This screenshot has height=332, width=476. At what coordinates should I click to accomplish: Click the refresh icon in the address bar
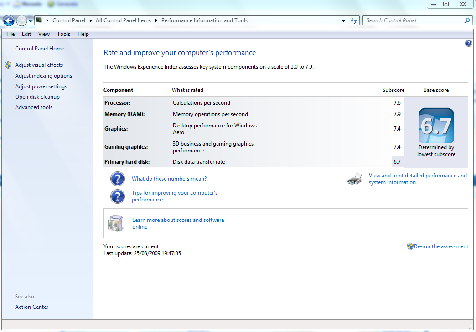[x=354, y=20]
